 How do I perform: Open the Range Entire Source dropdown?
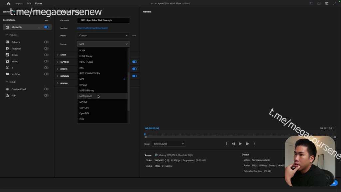[169, 144]
